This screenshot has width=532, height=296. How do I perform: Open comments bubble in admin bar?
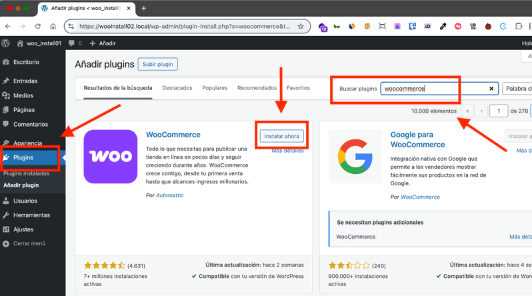pos(75,43)
